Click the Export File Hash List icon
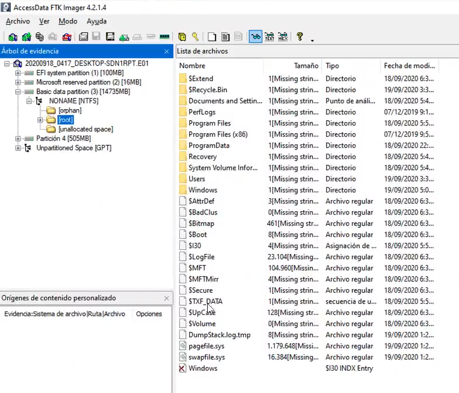Viewport: 459px width, 393px height. [x=225, y=37]
